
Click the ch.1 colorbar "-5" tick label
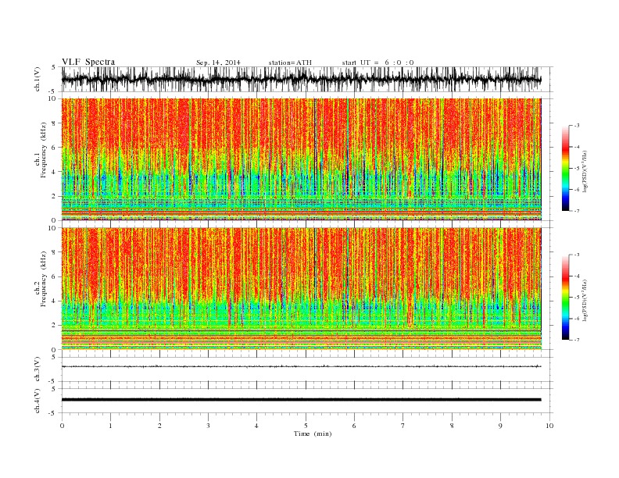[576, 169]
